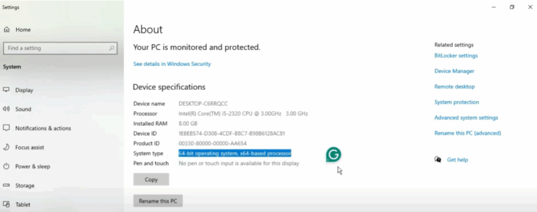Select the Tablet settings item
Image resolution: width=537 pixels, height=212 pixels.
[x=23, y=205]
